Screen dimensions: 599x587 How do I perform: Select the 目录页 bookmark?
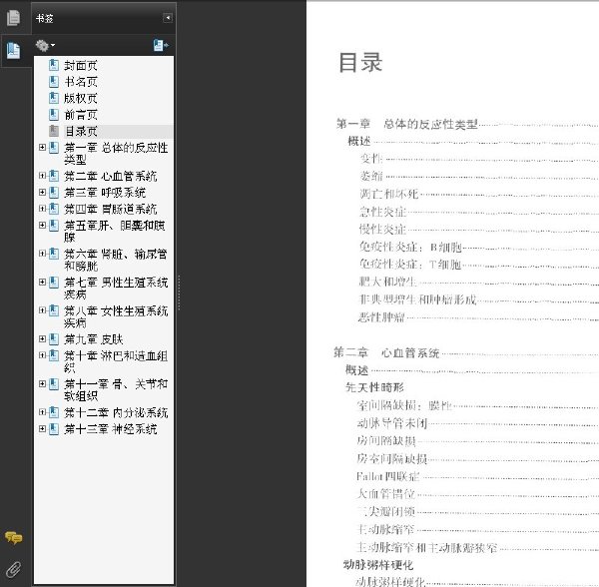[81, 132]
